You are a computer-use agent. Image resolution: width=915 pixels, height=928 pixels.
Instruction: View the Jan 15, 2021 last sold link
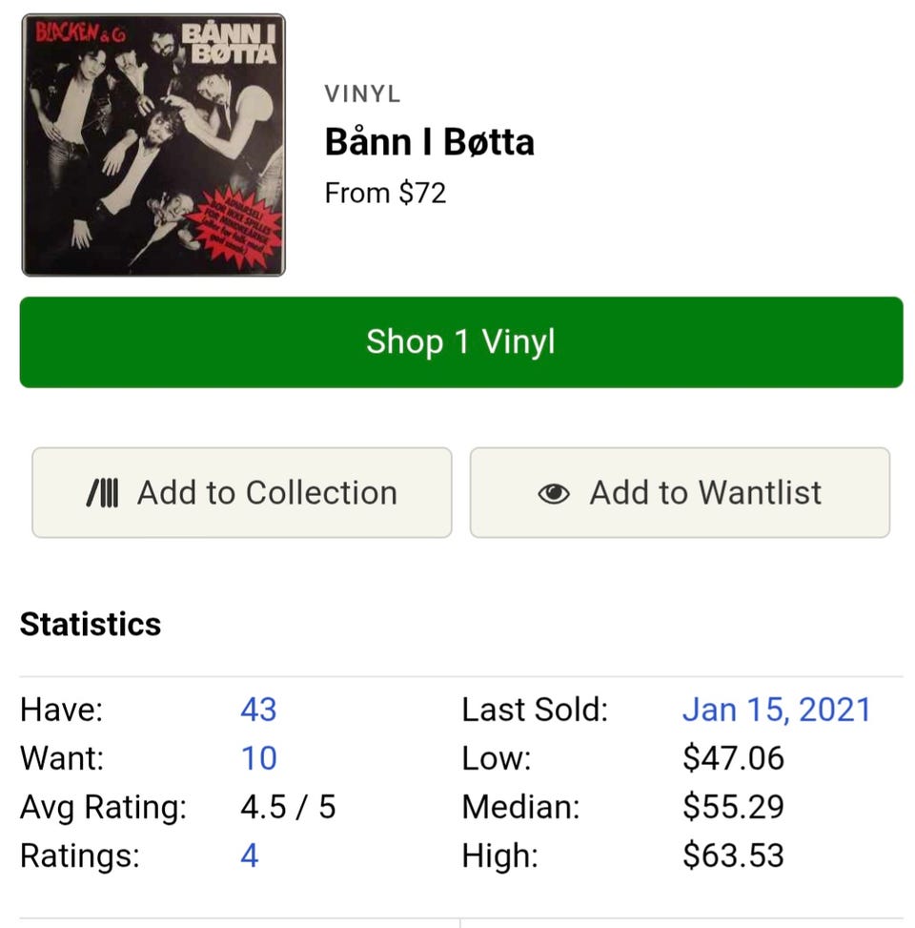pyautogui.click(x=776, y=710)
